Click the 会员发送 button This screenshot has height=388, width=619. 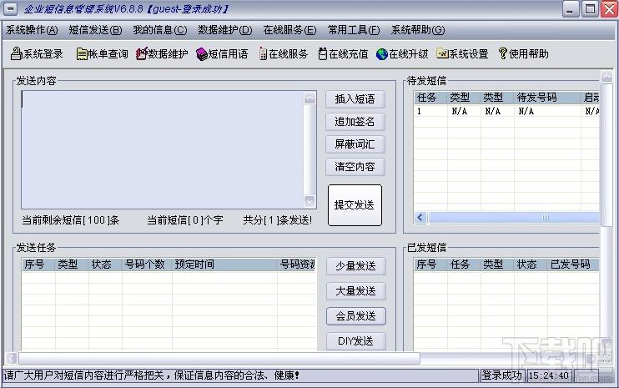tap(355, 315)
